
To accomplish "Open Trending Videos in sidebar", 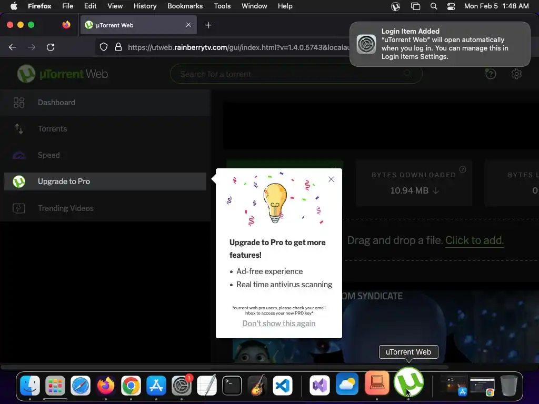I will click(105, 208).
